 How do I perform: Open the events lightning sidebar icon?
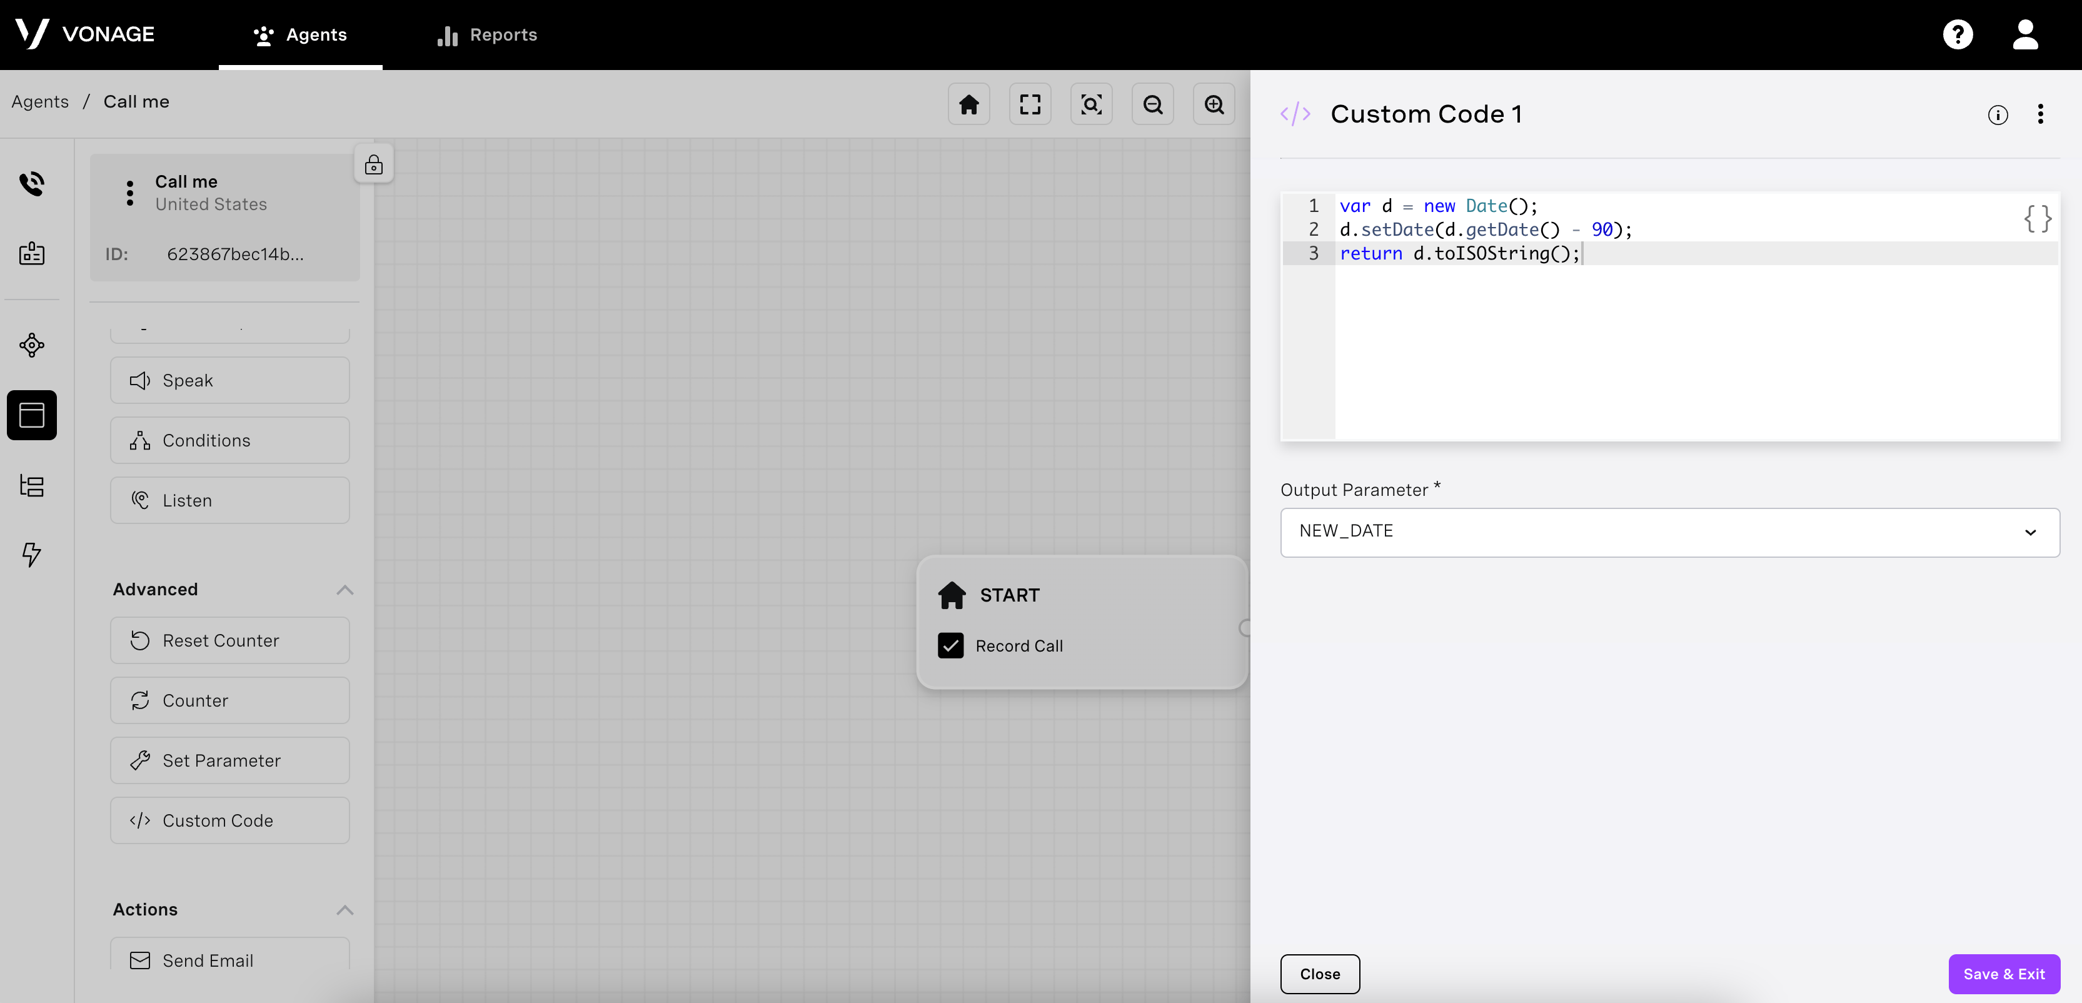31,555
